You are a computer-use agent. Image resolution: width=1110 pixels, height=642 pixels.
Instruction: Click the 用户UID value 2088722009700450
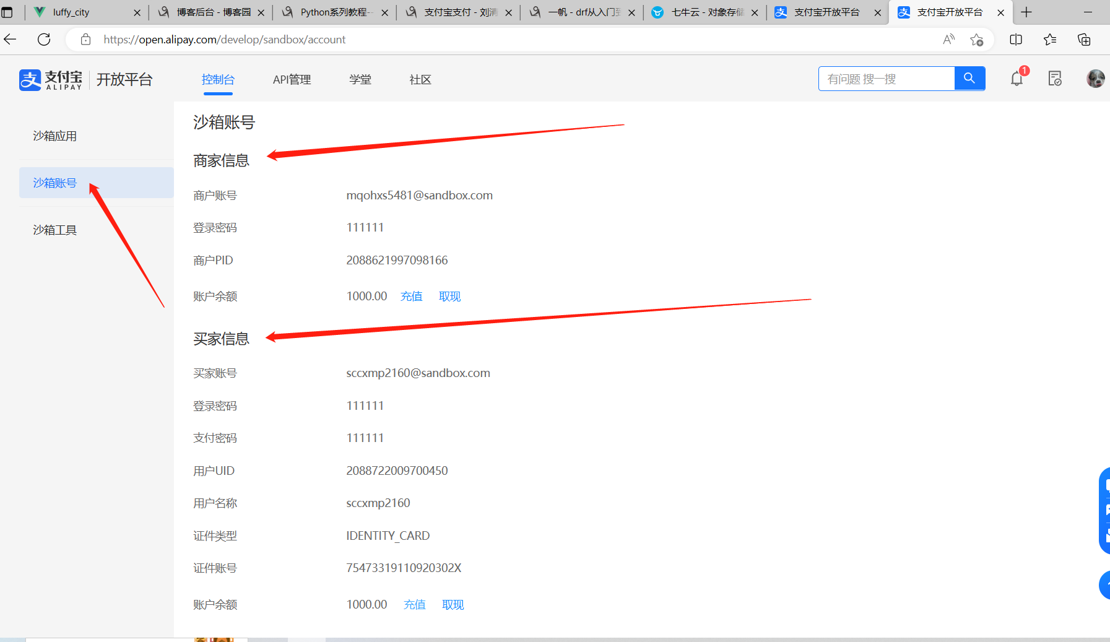click(397, 471)
